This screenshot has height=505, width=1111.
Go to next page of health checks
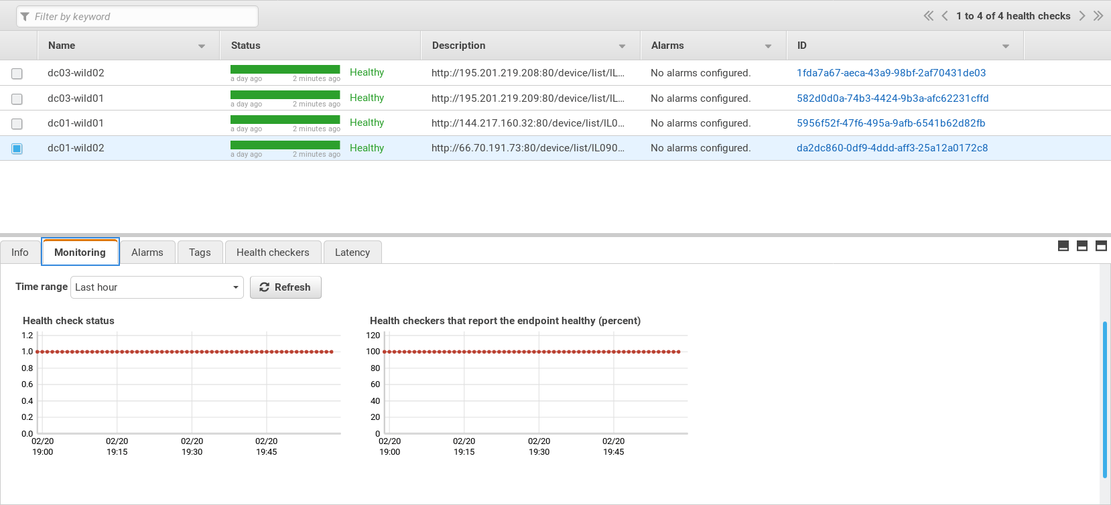(x=1082, y=16)
